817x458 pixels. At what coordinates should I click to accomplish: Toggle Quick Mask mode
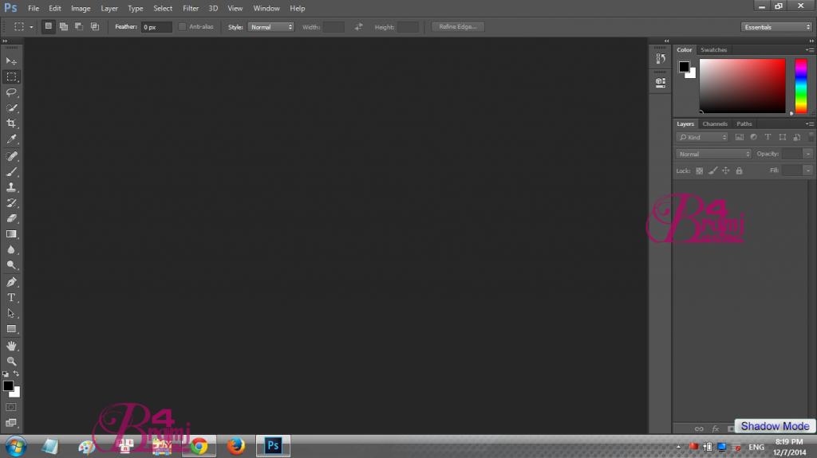11,407
